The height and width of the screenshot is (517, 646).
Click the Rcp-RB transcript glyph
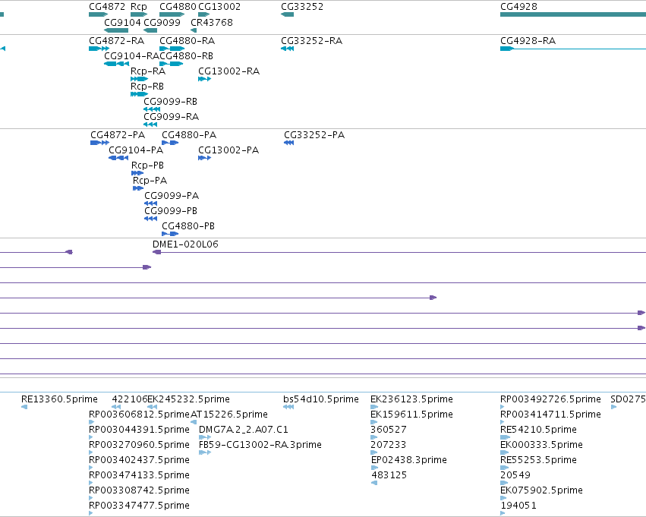click(x=139, y=94)
